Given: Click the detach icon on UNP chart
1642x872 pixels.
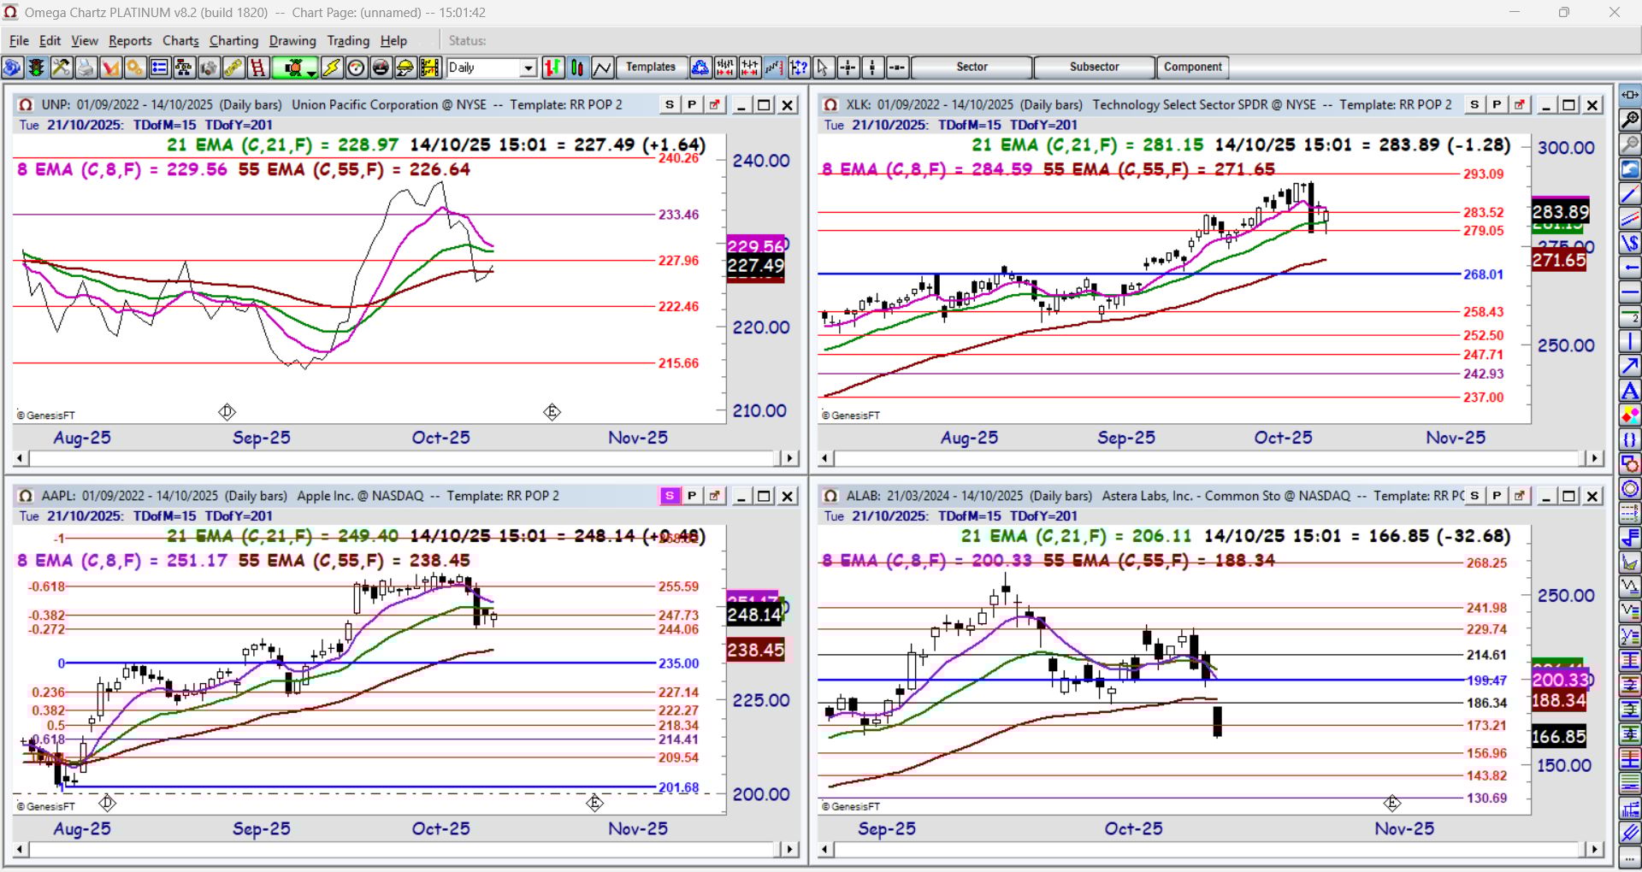Looking at the screenshot, I should click(x=714, y=104).
